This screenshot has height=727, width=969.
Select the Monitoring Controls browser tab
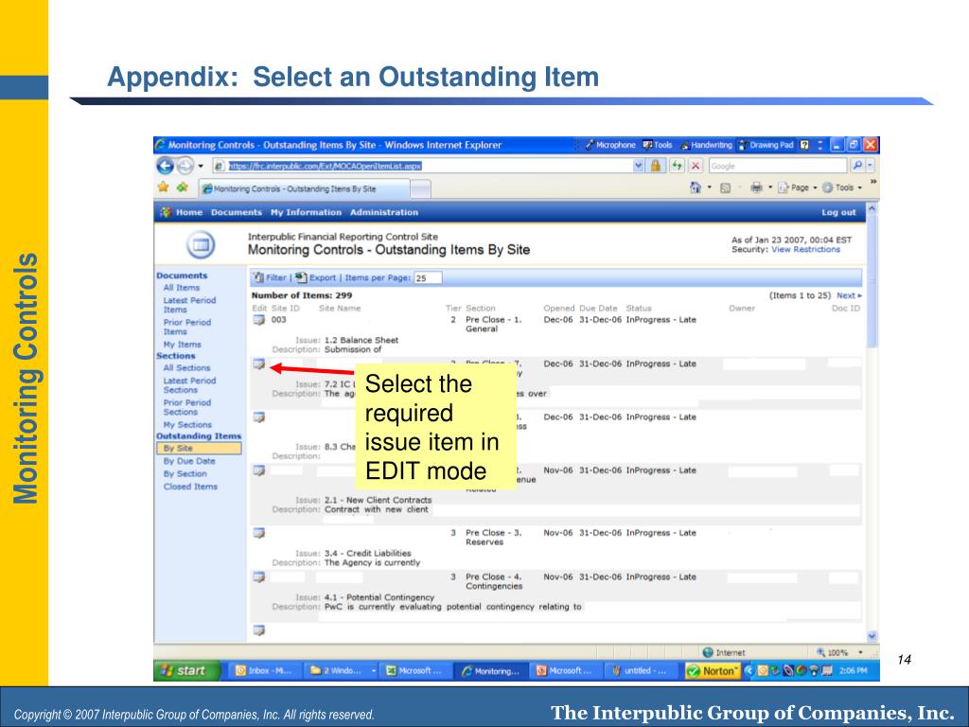tap(304, 188)
